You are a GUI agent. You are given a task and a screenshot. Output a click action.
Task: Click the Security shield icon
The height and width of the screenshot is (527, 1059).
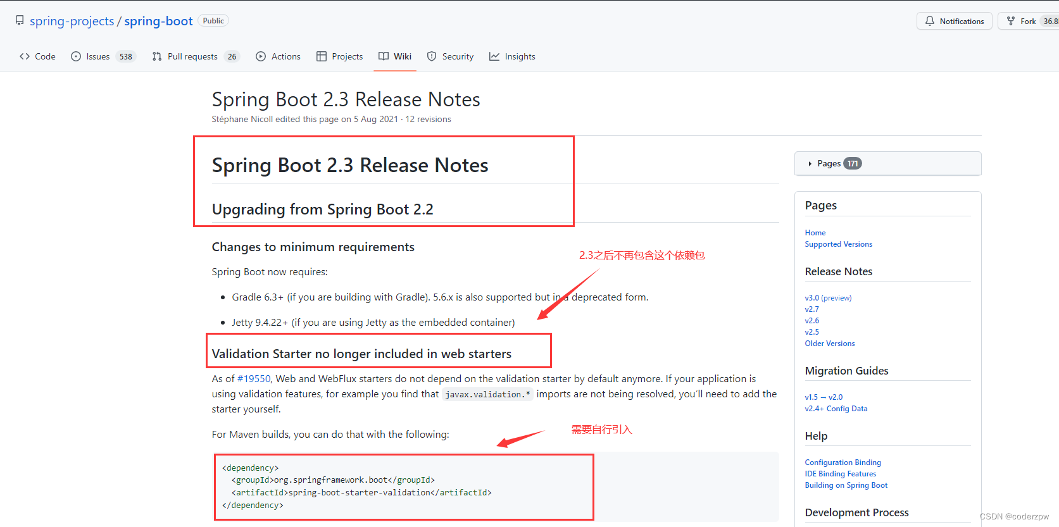pyautogui.click(x=432, y=56)
